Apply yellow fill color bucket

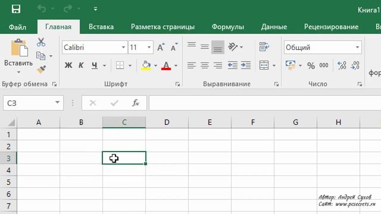click(146, 65)
